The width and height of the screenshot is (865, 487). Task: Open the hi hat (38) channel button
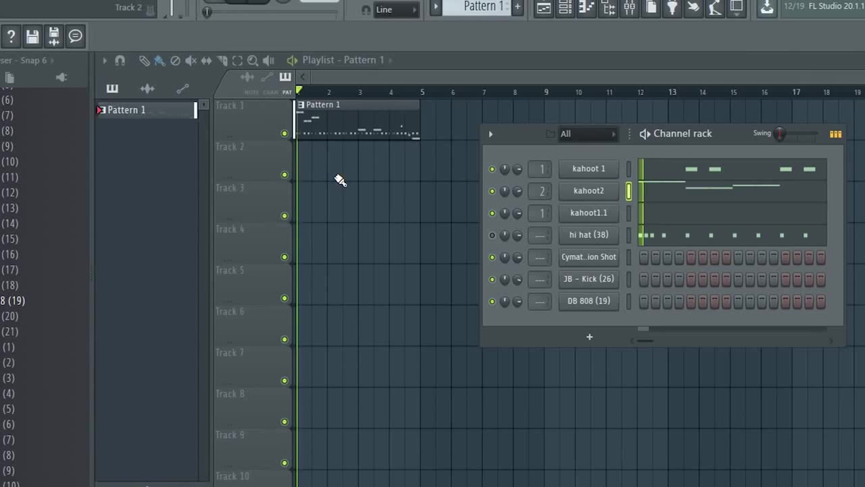589,235
